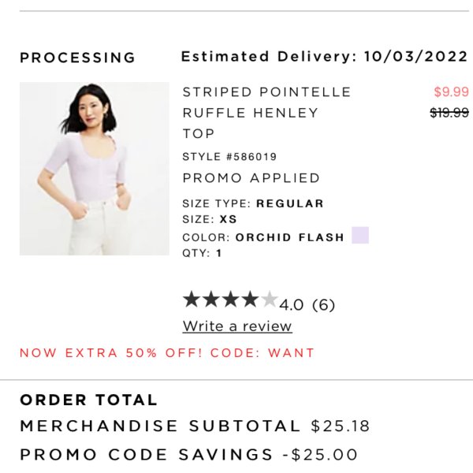Click the 4.0 rating score text

click(292, 304)
